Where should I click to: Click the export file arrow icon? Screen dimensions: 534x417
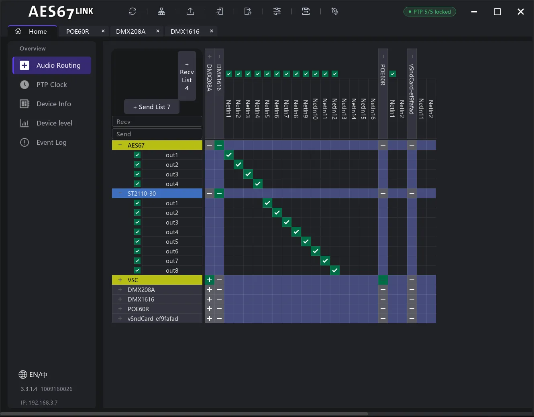(248, 11)
